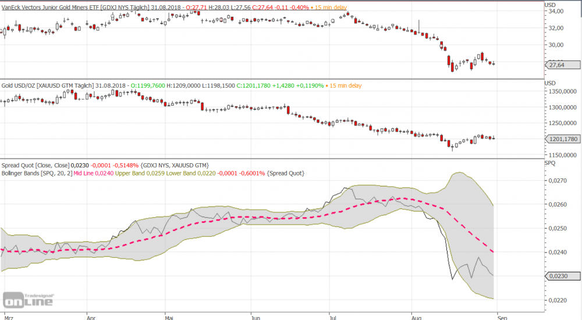This screenshot has width=582, height=320.
Task: Click the 0,0270 spread axis value
Action: click(558, 181)
